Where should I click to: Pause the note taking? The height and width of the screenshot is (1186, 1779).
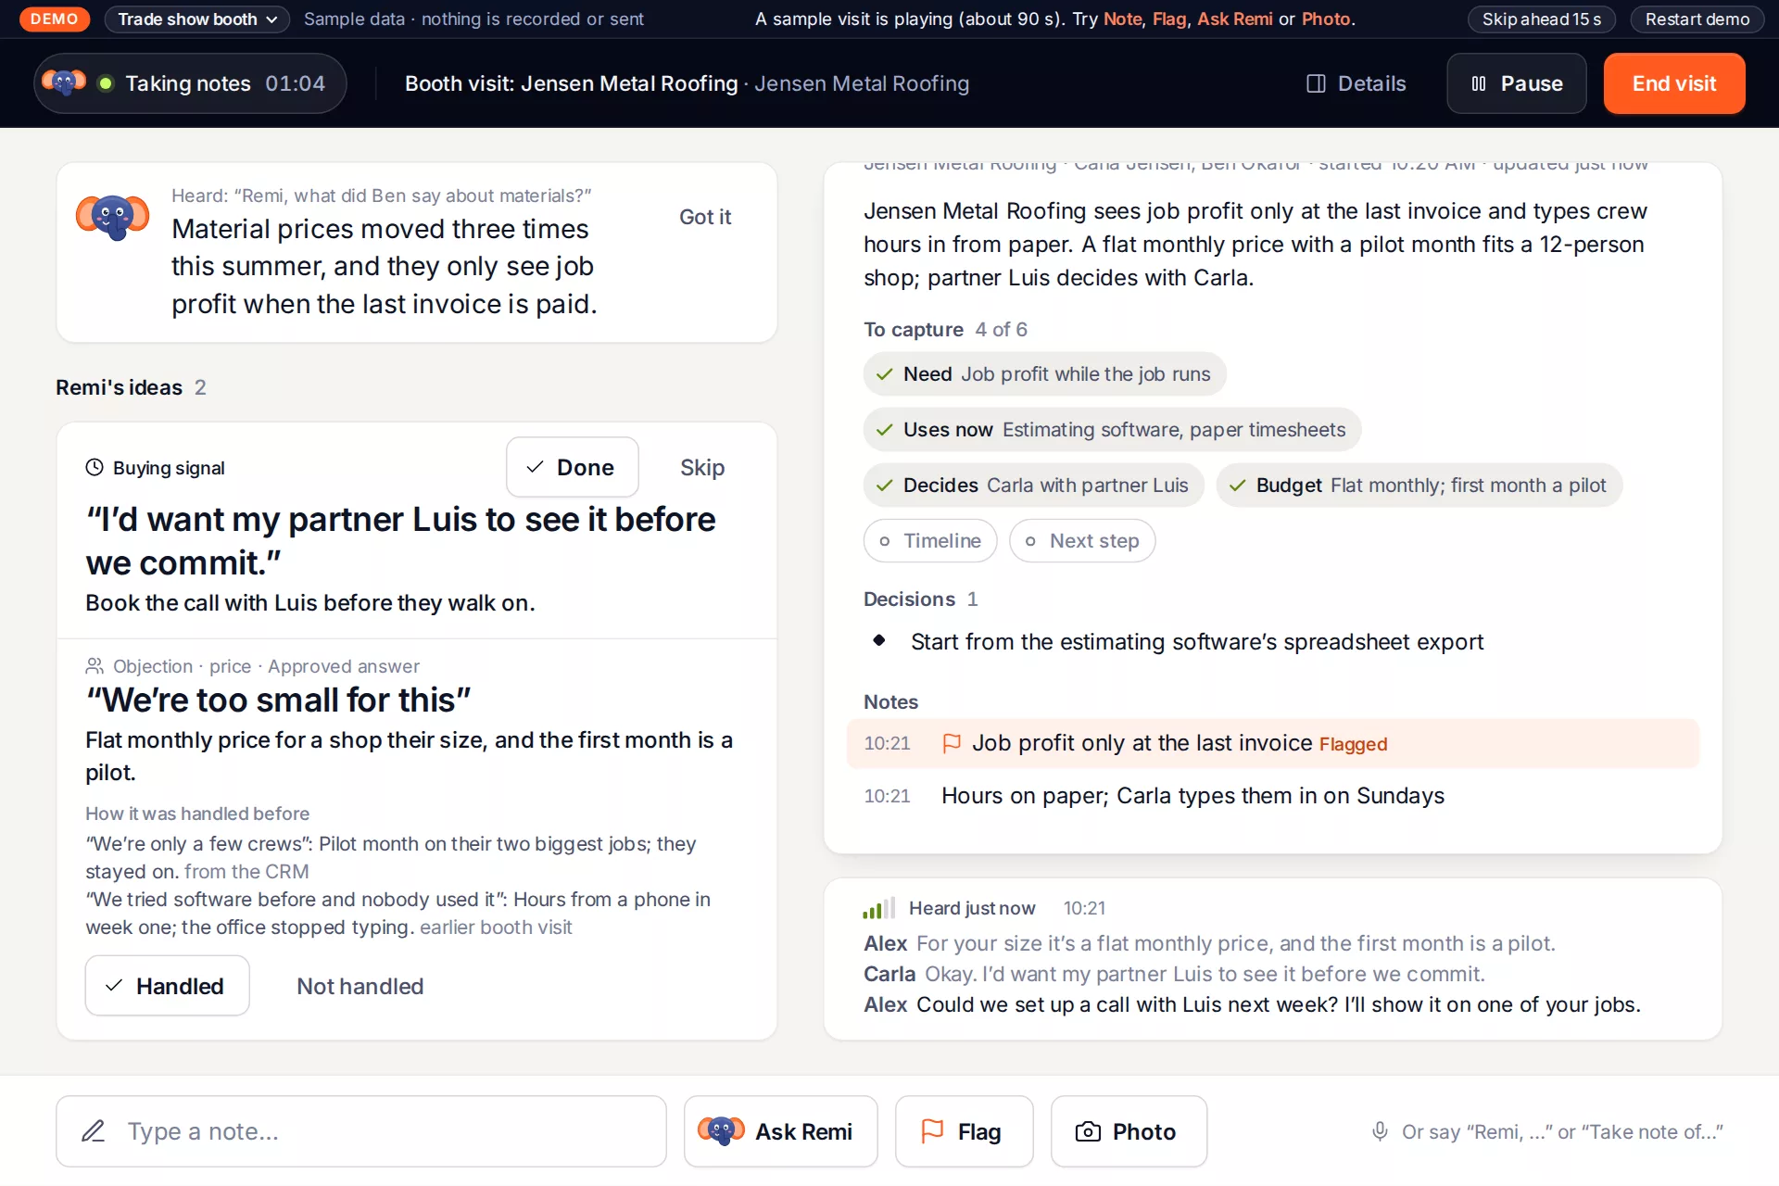pyautogui.click(x=1517, y=83)
